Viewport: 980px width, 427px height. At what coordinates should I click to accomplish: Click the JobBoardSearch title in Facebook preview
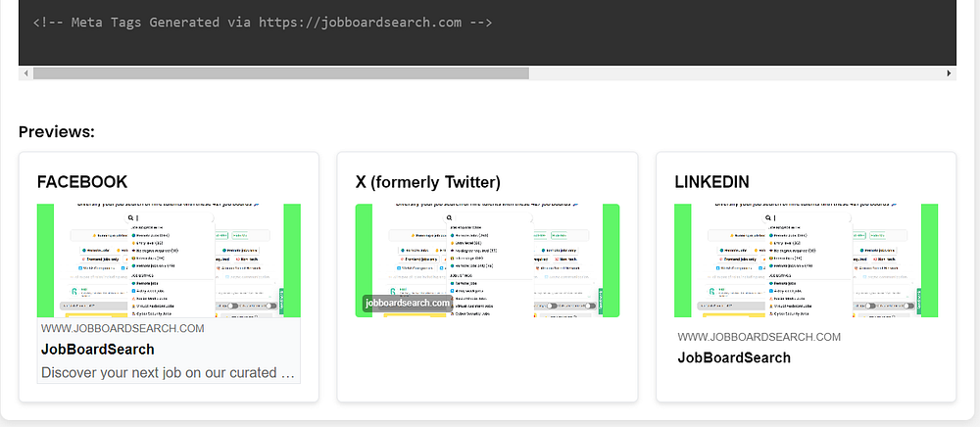(97, 349)
